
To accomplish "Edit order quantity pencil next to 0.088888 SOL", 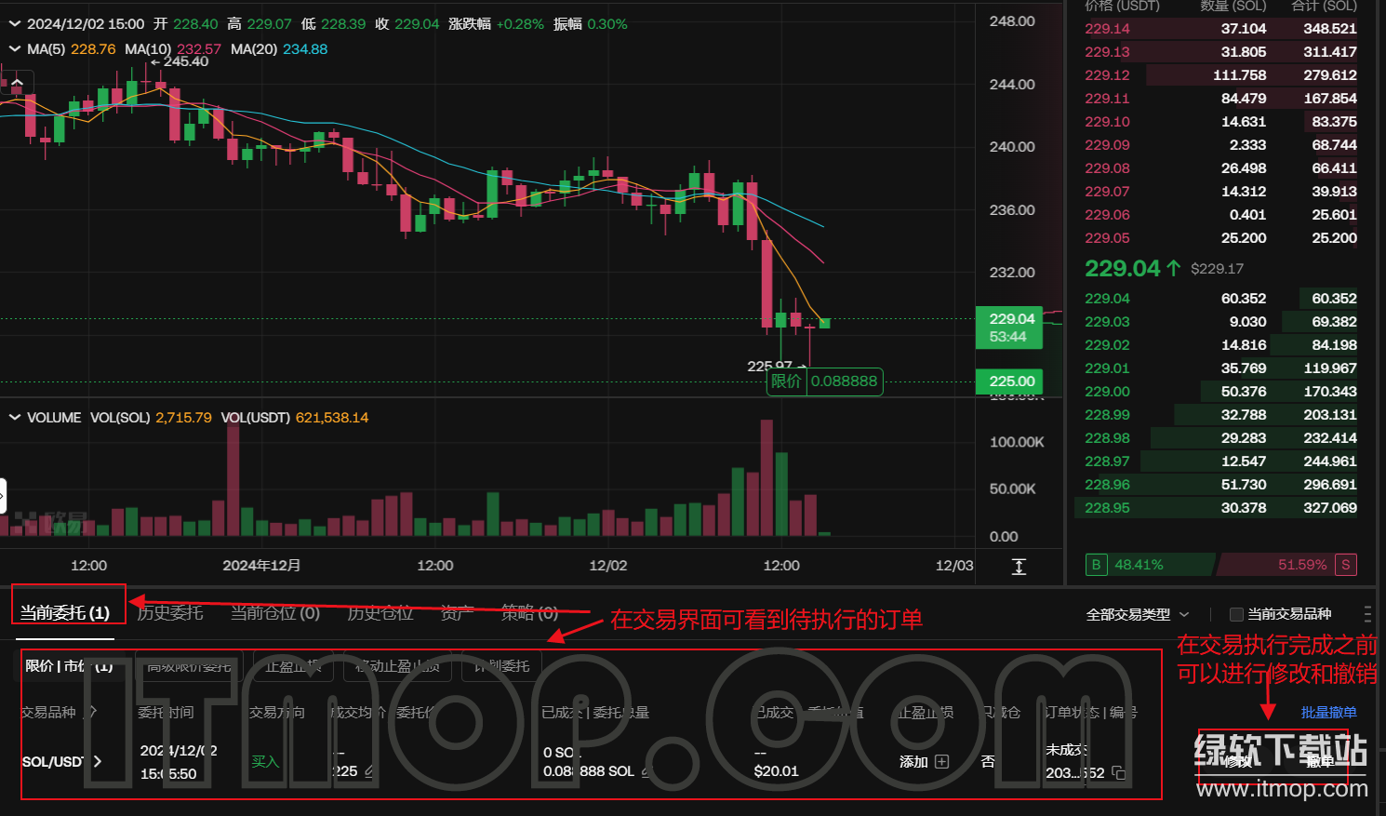I will coord(646,771).
